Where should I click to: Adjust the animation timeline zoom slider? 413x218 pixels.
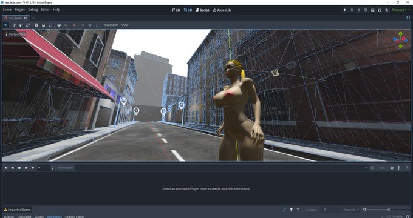click(389, 210)
